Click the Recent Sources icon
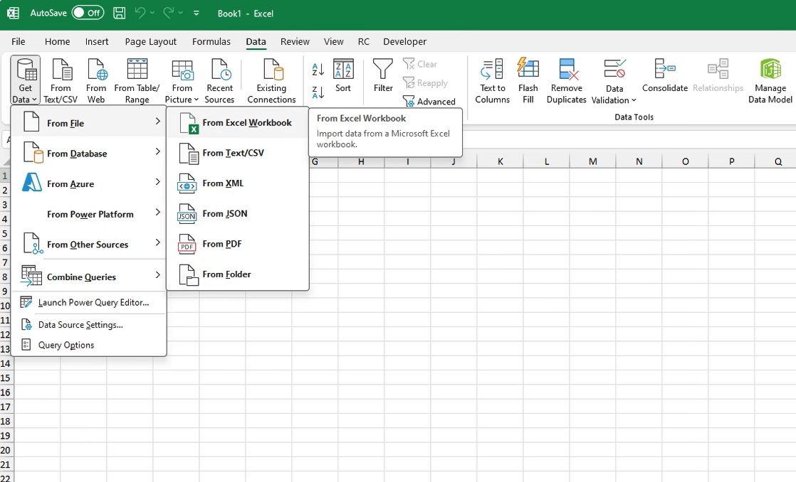Screen dimensions: 796x482 (x=219, y=80)
